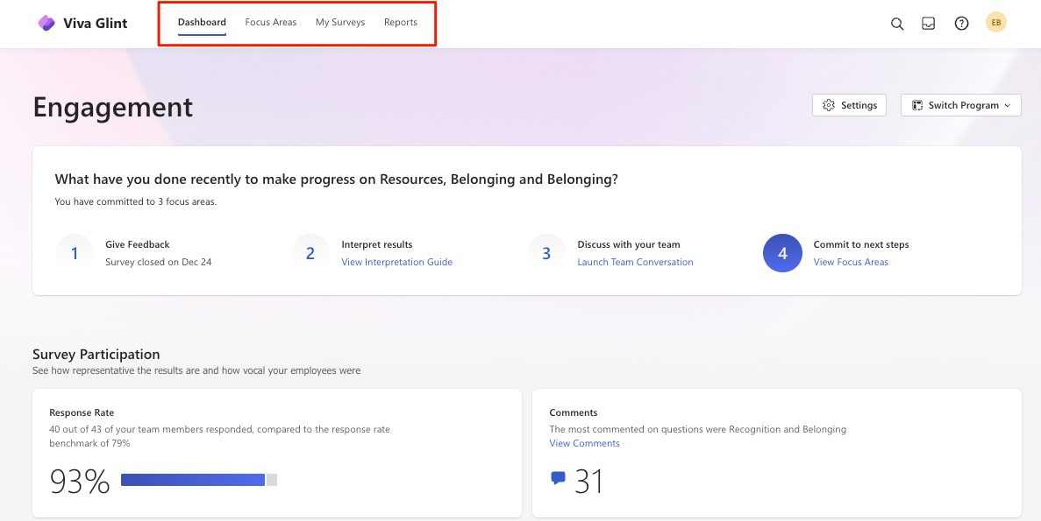1041x521 pixels.
Task: Follow the View Focus Areas link
Action: [851, 262]
